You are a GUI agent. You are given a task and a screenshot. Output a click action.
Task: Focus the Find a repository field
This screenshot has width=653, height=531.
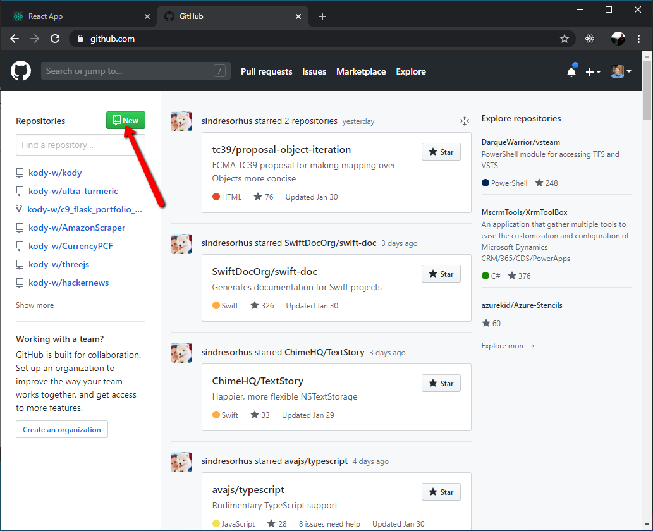click(80, 145)
